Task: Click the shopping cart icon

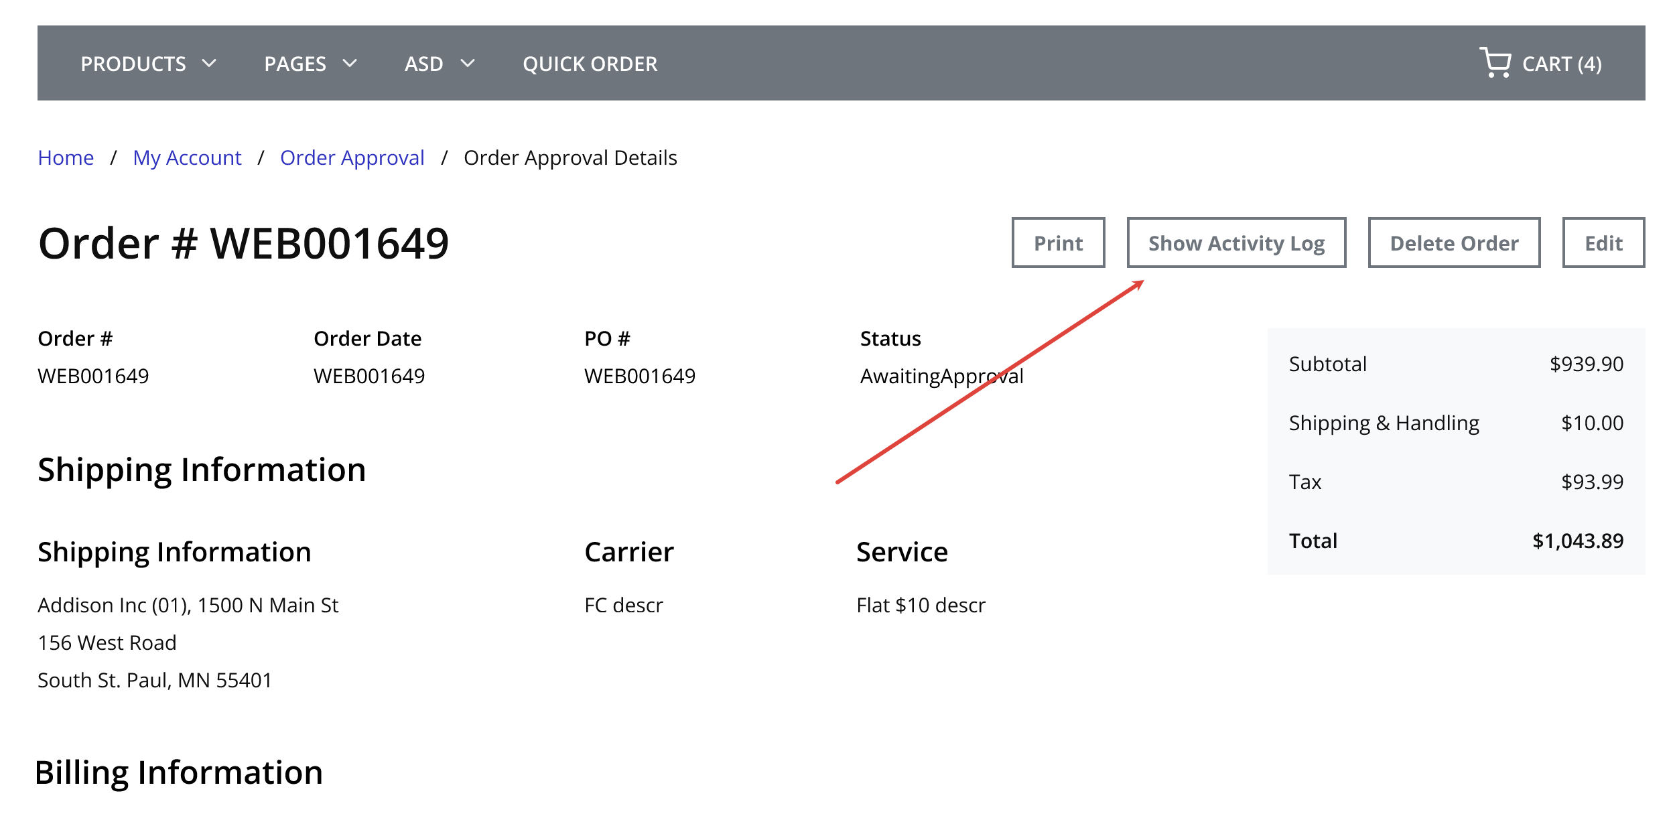Action: [x=1495, y=62]
